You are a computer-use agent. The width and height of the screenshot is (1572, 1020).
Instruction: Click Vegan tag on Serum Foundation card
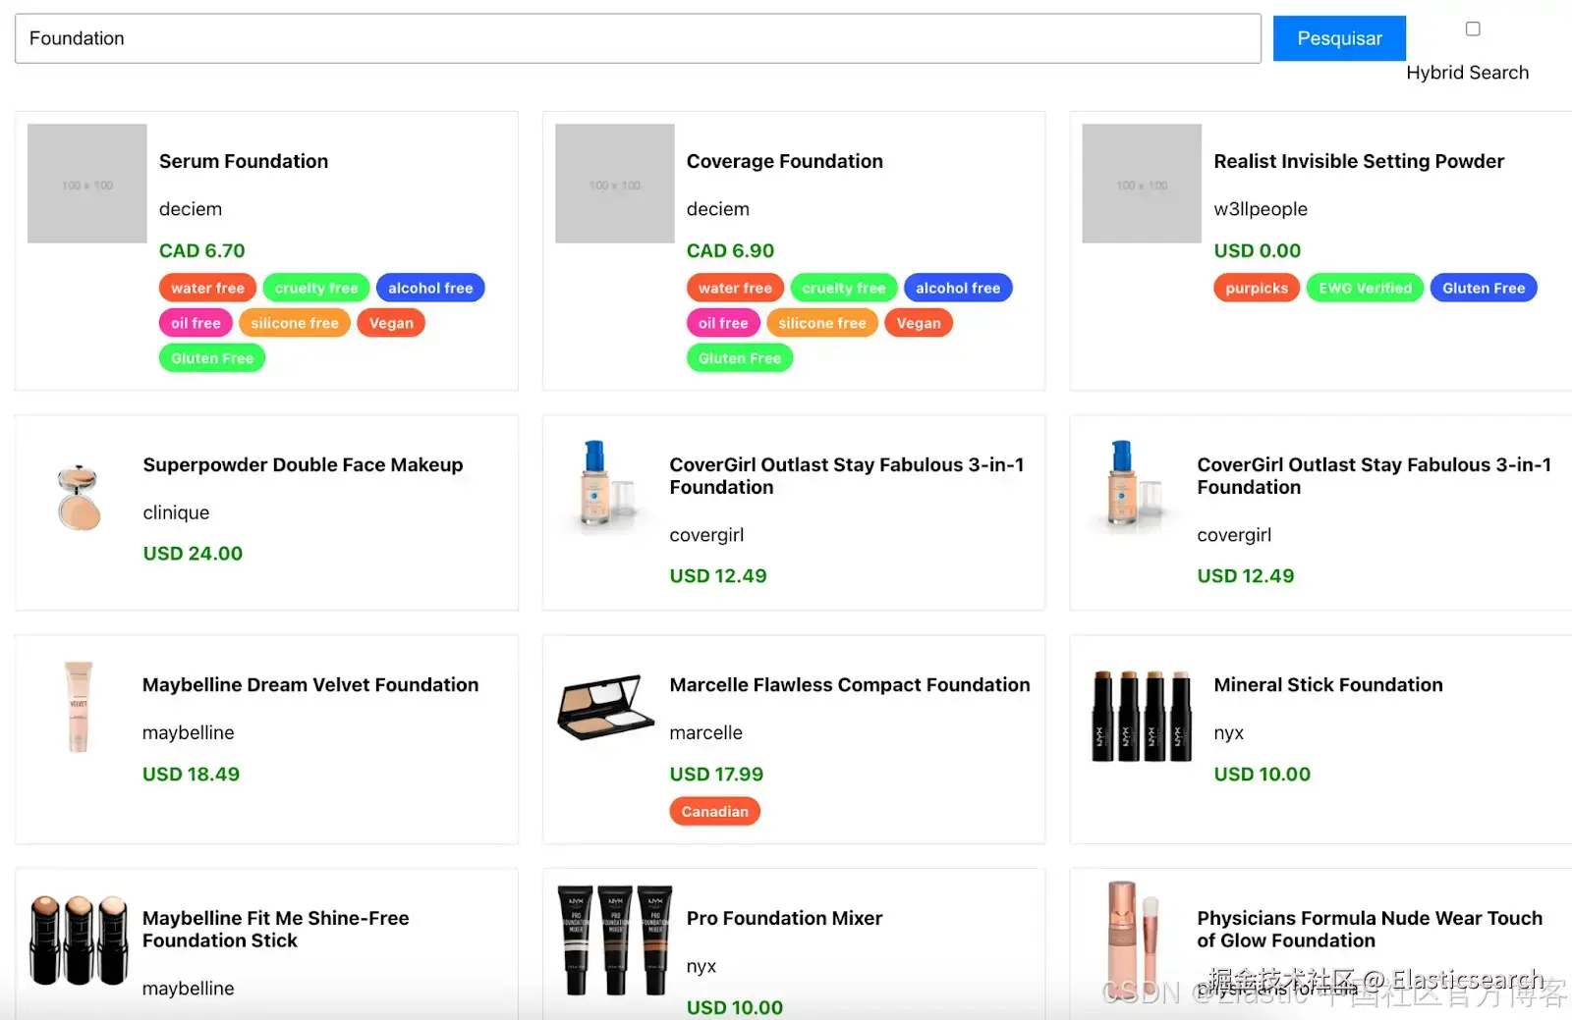[x=391, y=323]
